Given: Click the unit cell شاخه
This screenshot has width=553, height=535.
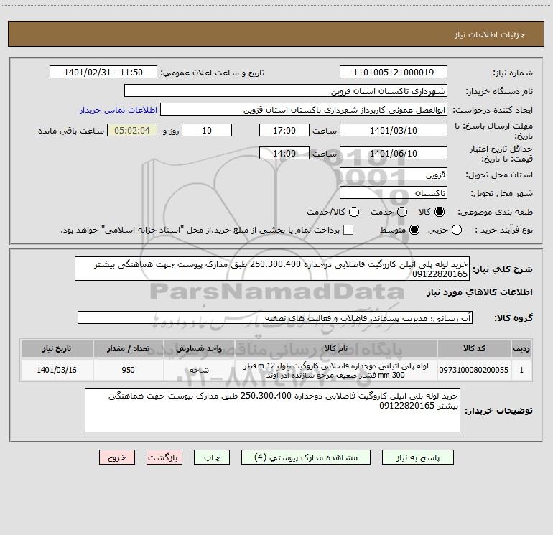Looking at the screenshot, I should pos(199,370).
